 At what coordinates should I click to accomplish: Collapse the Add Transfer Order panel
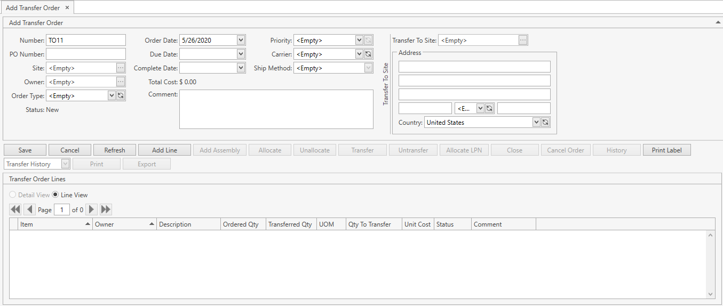pyautogui.click(x=718, y=23)
